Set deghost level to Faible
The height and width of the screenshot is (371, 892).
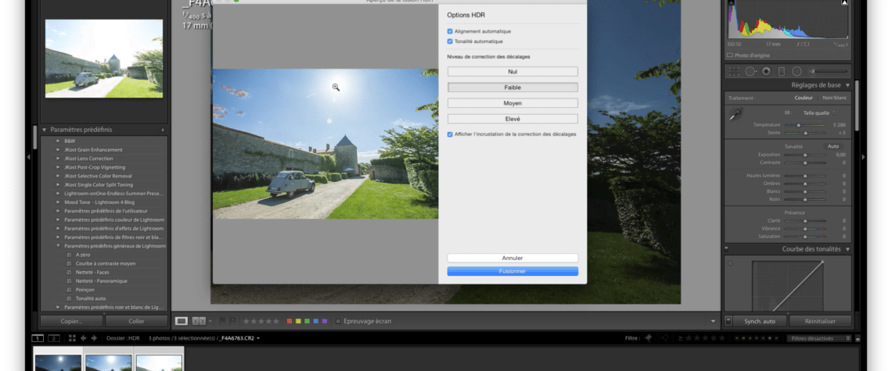click(513, 87)
